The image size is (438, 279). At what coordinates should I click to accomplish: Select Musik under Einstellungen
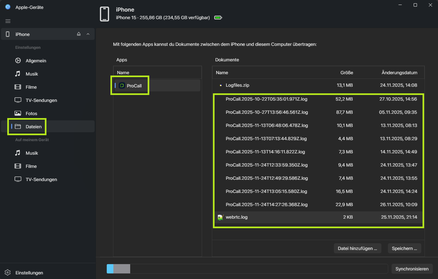click(x=31, y=74)
